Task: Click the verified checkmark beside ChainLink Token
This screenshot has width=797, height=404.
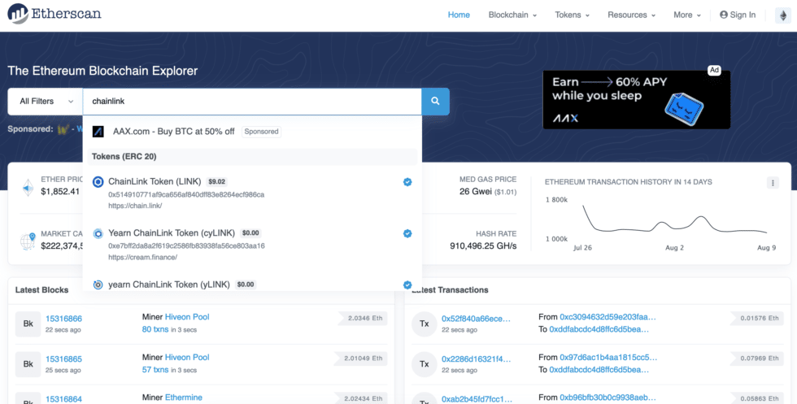Action: (x=407, y=182)
